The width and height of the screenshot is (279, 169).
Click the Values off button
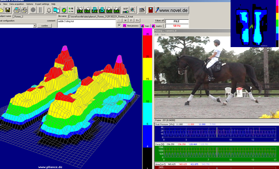(159, 21)
